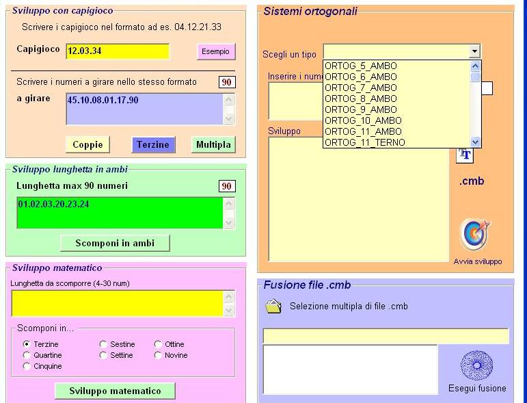Choose the Novine radio option
The width and height of the screenshot is (527, 403).
click(158, 355)
